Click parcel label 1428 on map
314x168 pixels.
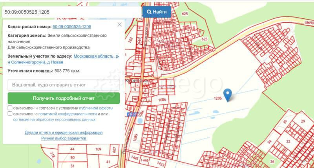click(x=160, y=41)
